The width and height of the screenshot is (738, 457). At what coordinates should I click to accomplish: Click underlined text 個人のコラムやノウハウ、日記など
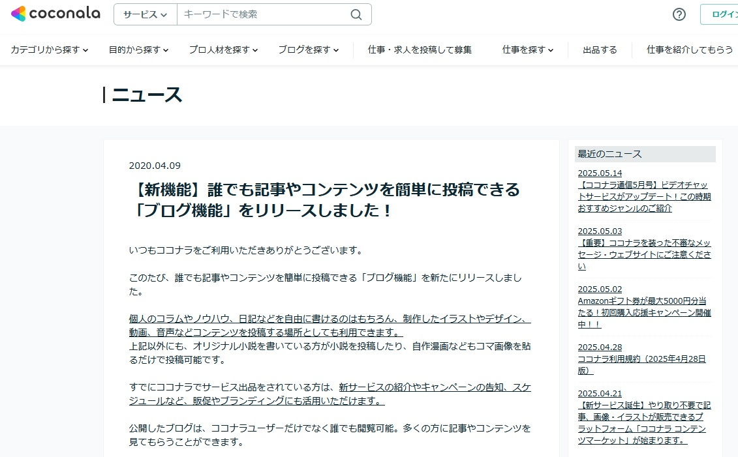[x=330, y=325]
